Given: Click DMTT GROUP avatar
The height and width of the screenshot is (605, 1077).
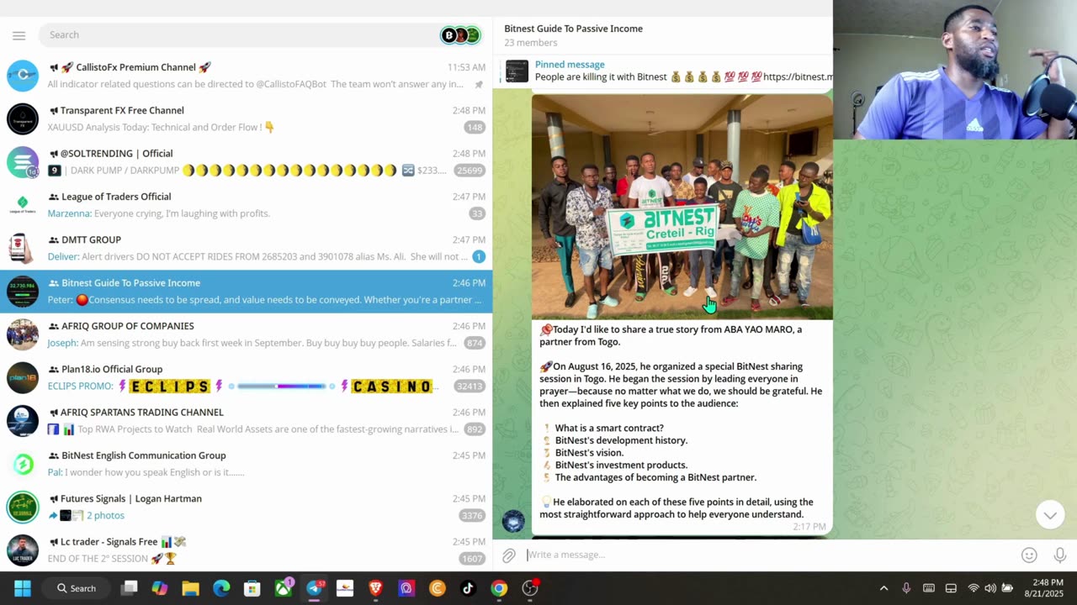Looking at the screenshot, I should (x=23, y=248).
